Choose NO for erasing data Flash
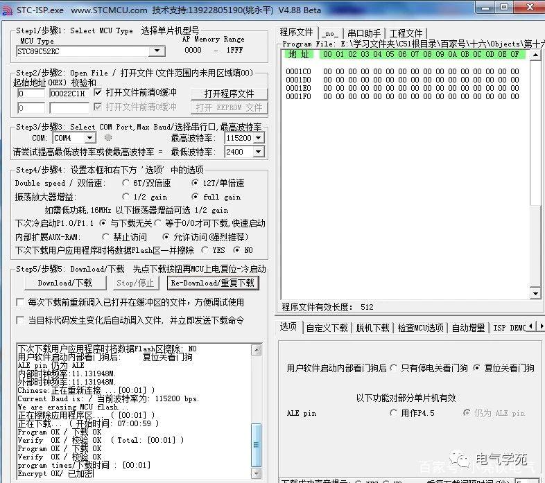Screen dimensions: 545x483 click(x=236, y=250)
